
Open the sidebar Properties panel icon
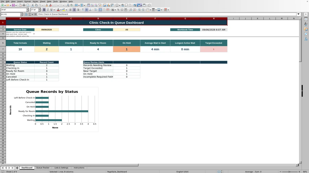coord(306,19)
